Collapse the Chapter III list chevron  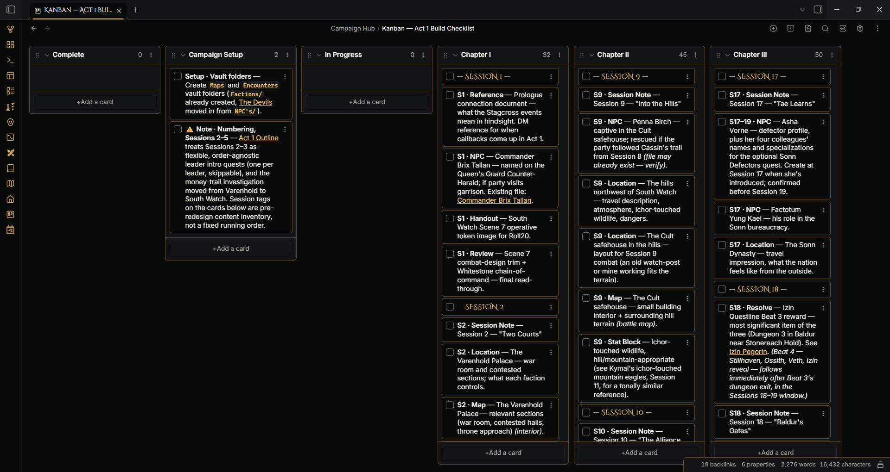(x=727, y=55)
